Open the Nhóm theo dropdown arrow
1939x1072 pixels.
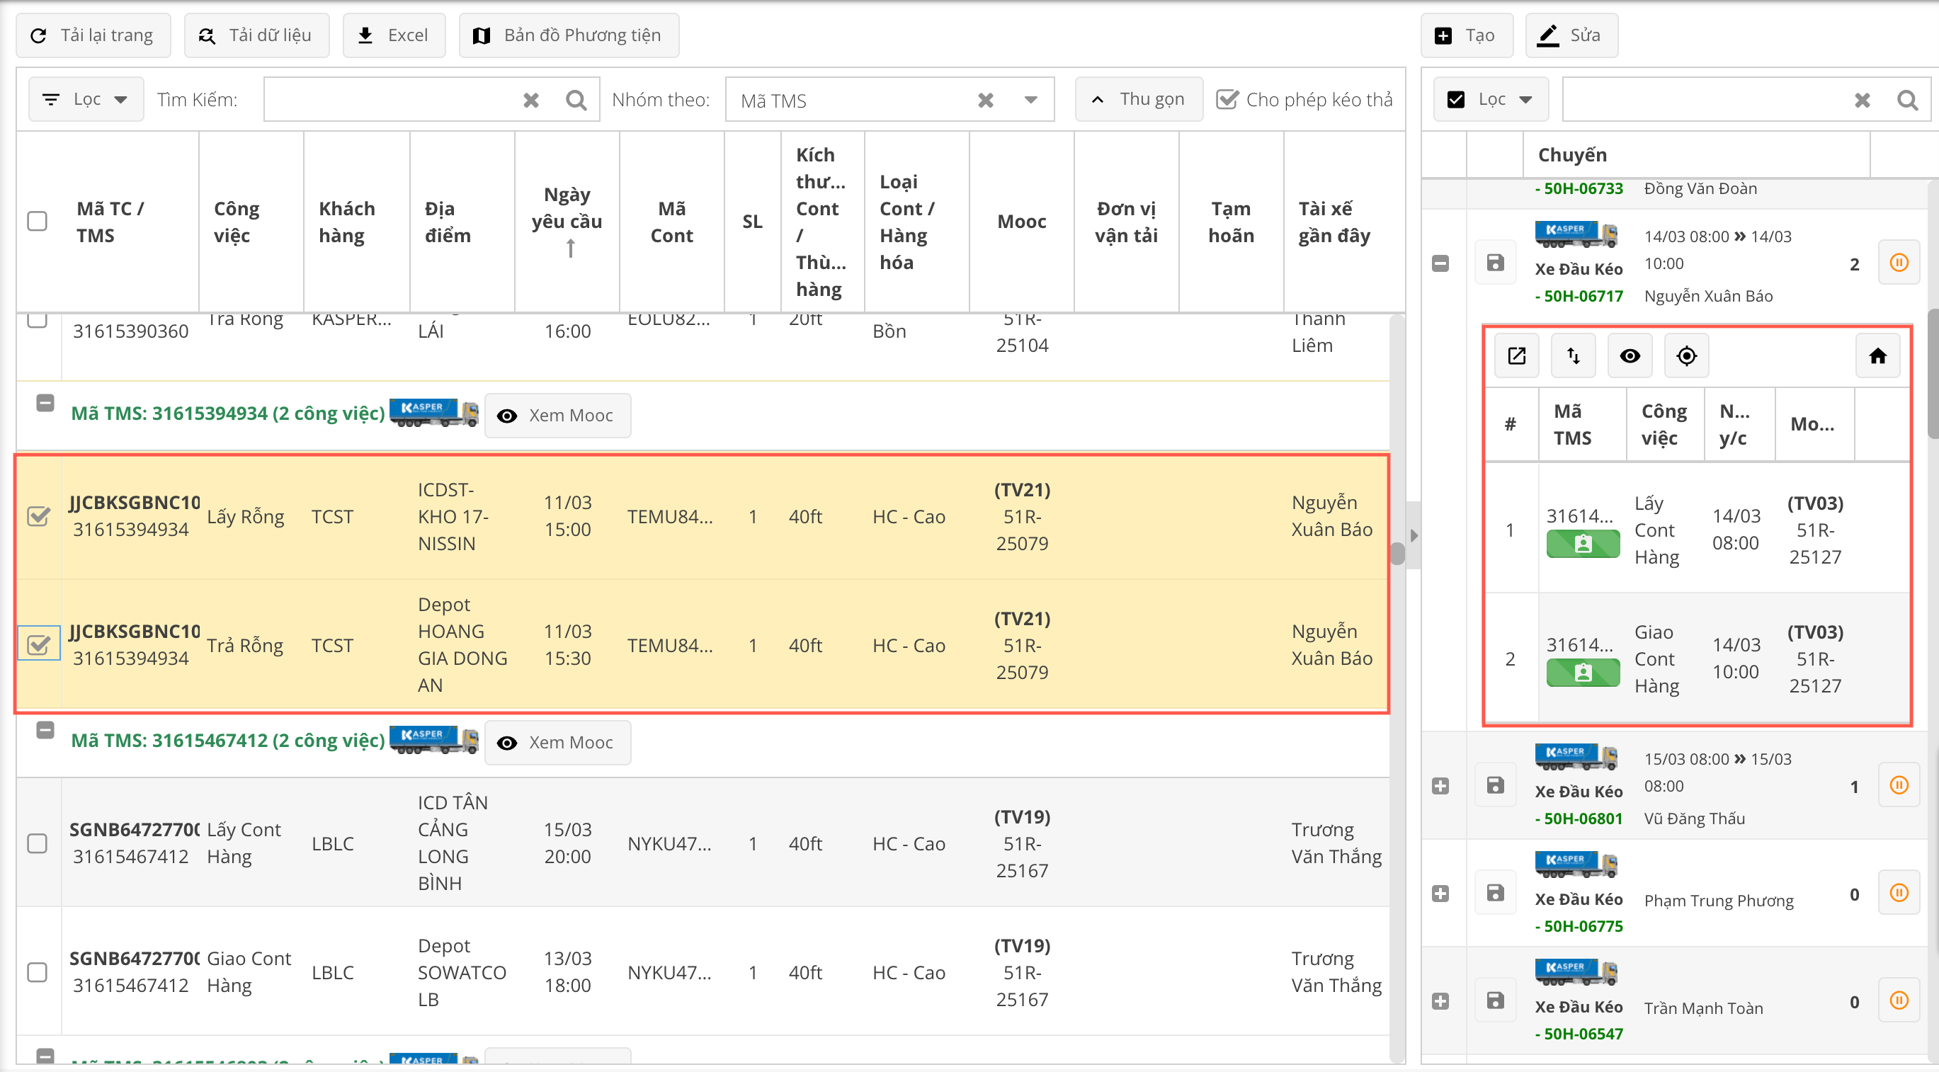(x=1030, y=100)
